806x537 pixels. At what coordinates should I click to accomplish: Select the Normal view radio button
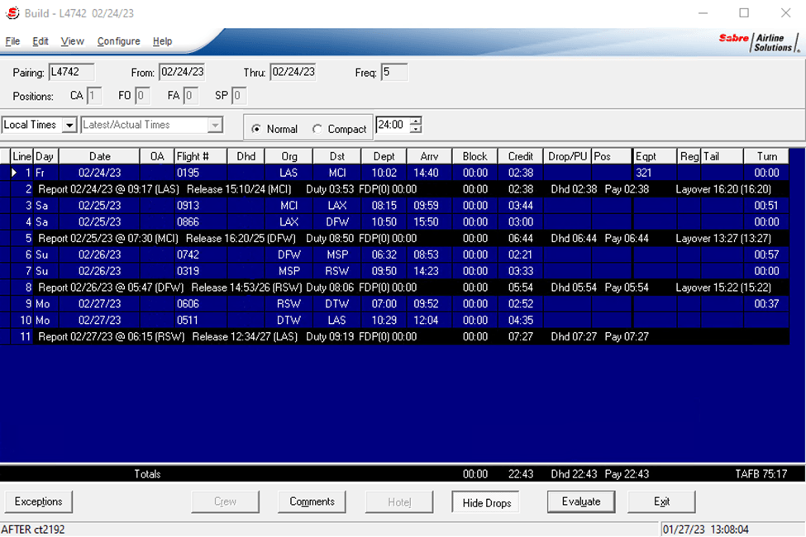click(x=256, y=129)
